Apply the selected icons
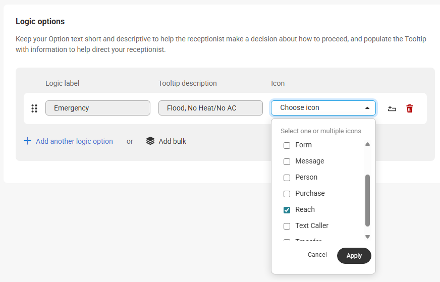This screenshot has height=282, width=440. tap(354, 256)
